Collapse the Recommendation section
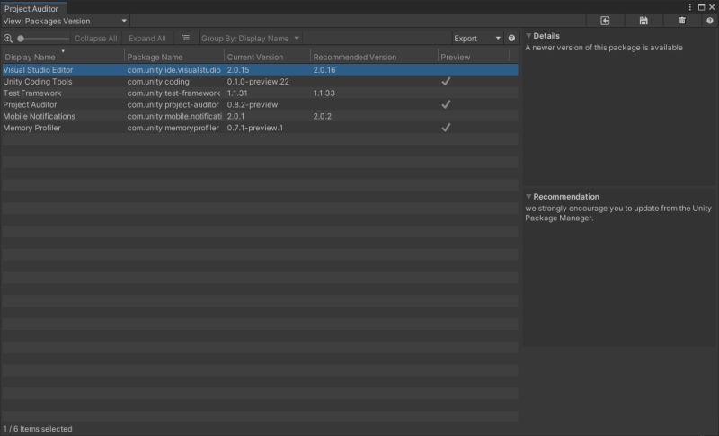Image resolution: width=719 pixels, height=436 pixels. 528,197
